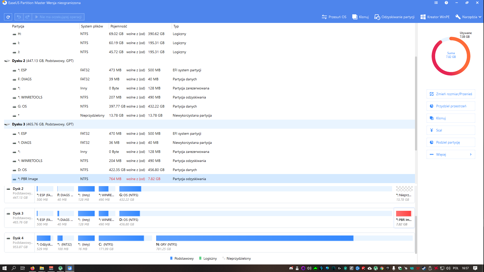This screenshot has width=484, height=272.
Task: Select the G: OS partition row
Action: [x=22, y=106]
